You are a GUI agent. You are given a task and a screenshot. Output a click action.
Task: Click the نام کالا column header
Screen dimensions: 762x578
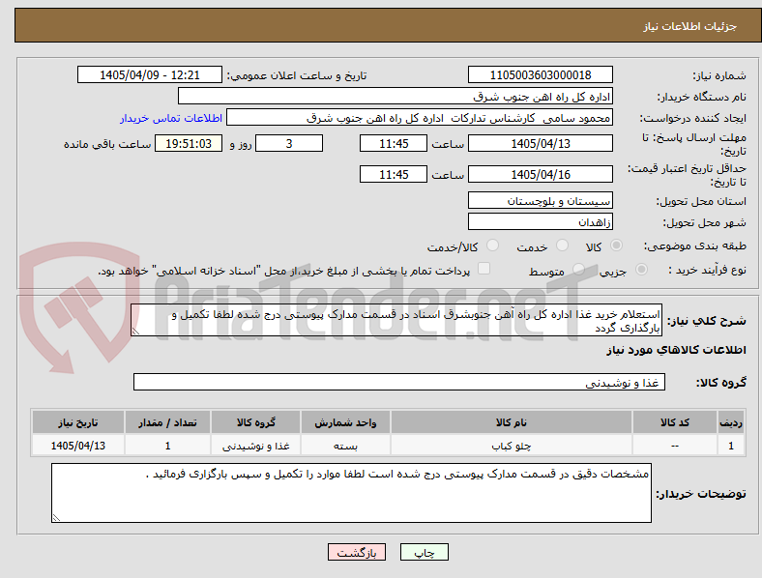click(512, 422)
